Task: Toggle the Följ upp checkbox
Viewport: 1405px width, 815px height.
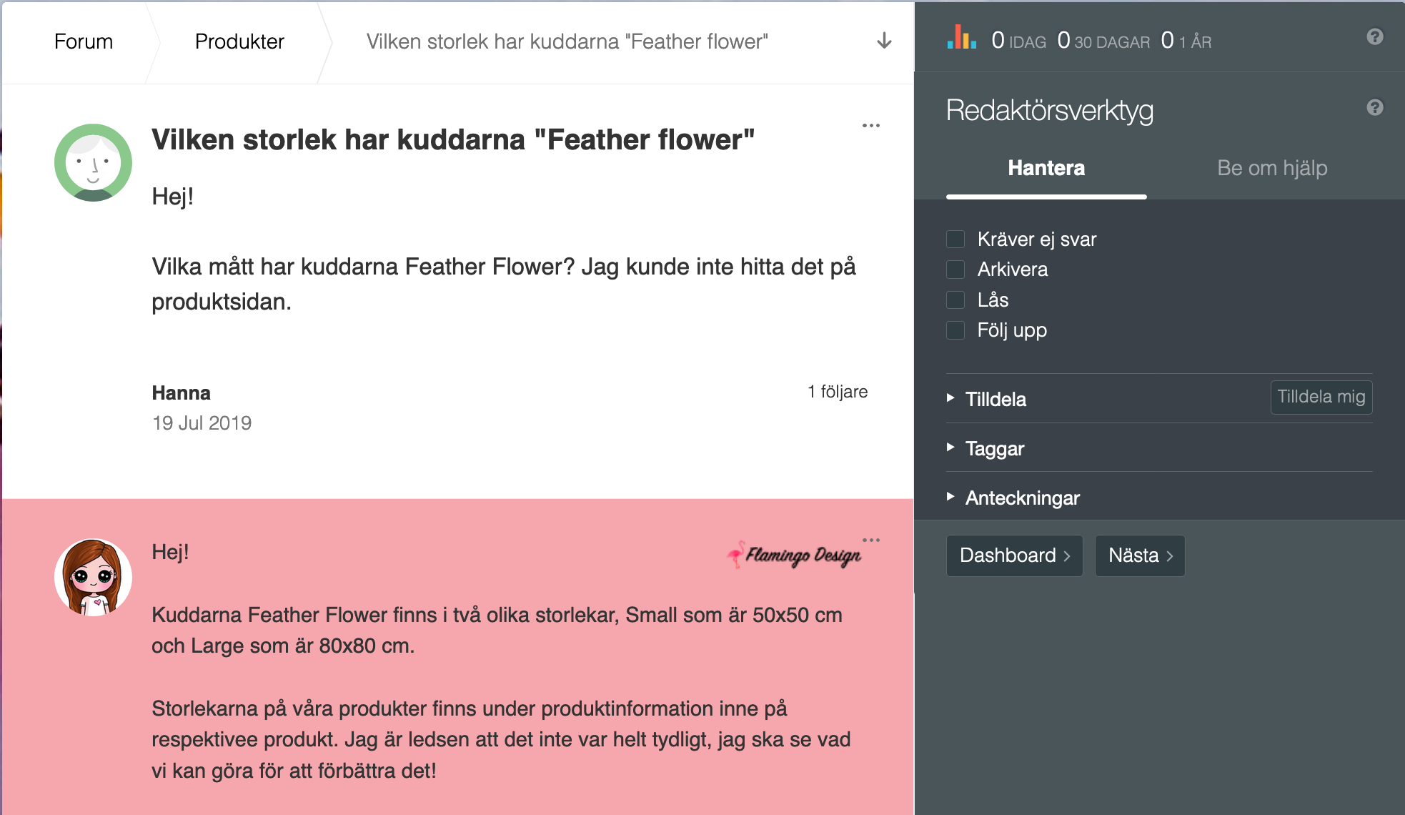Action: pyautogui.click(x=955, y=330)
